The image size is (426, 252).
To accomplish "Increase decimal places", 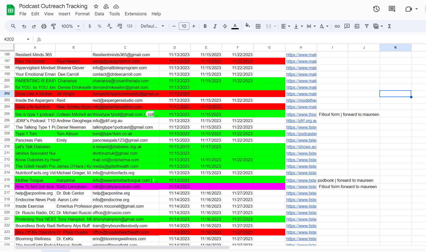I will [119, 26].
